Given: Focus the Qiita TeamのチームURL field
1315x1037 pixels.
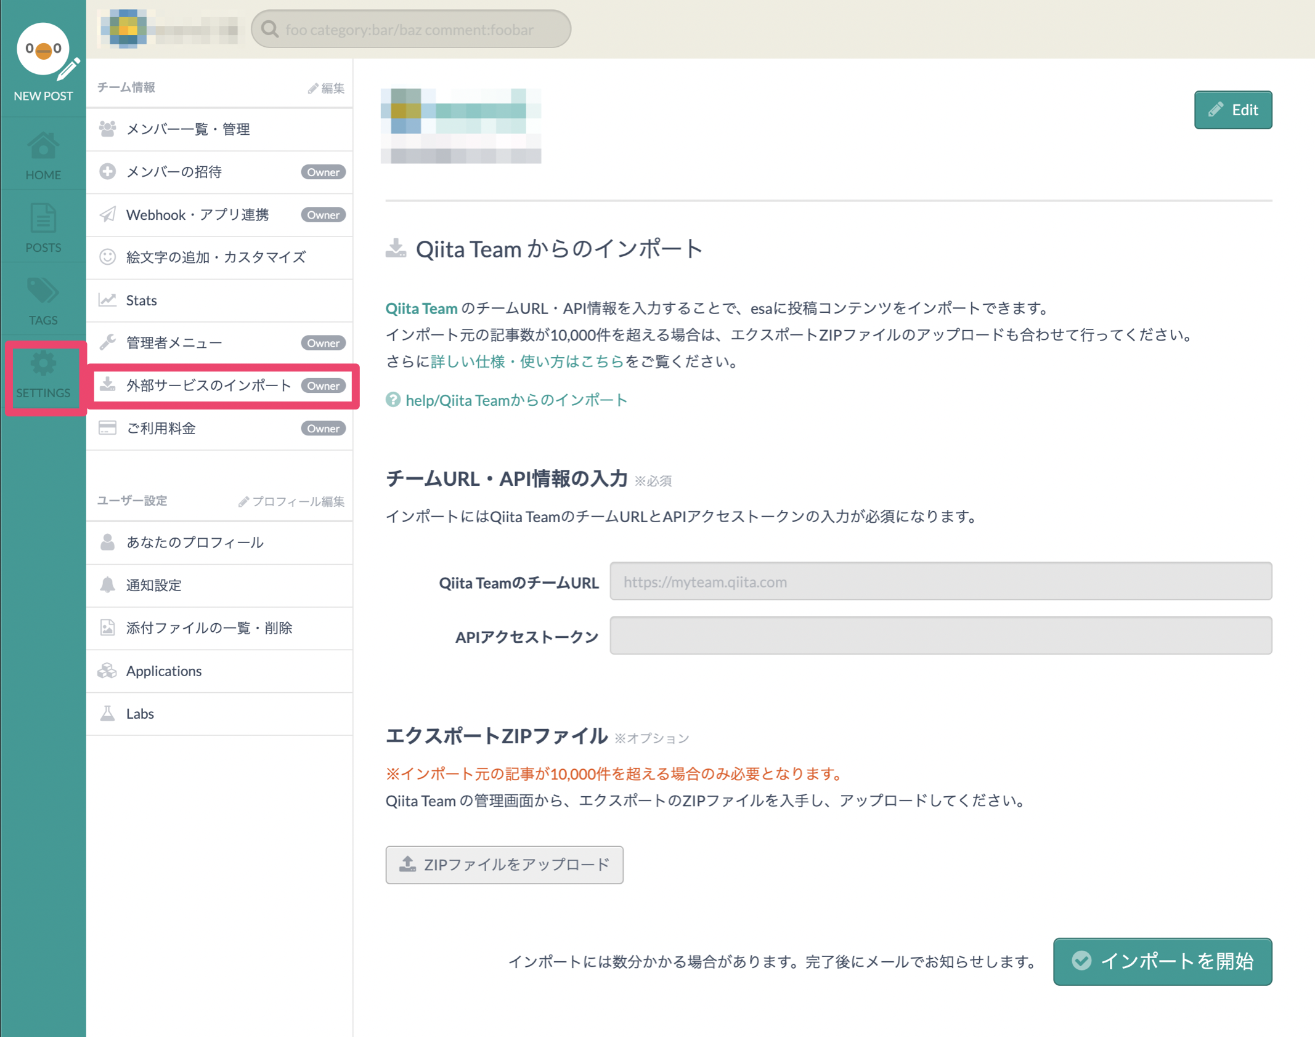Looking at the screenshot, I should pyautogui.click(x=940, y=581).
